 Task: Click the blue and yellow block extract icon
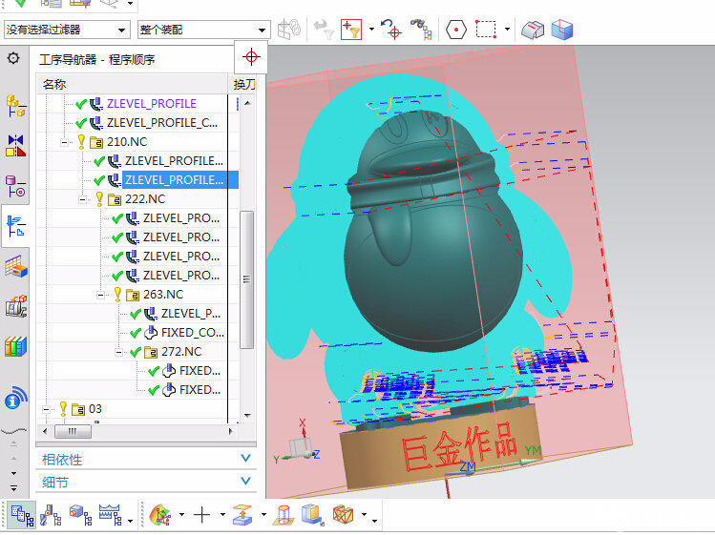pos(313,515)
